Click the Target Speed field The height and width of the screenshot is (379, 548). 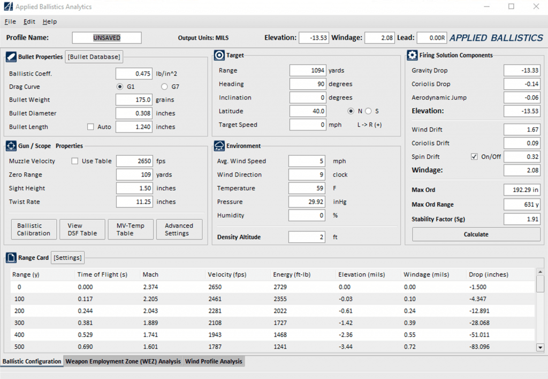pos(308,125)
